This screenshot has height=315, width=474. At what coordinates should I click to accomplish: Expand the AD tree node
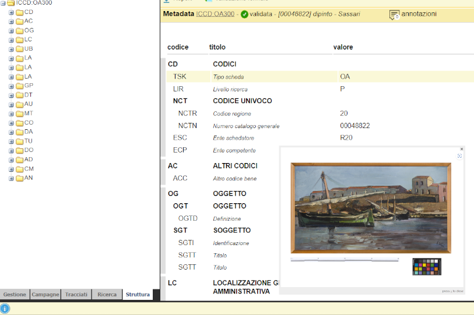[x=11, y=160]
